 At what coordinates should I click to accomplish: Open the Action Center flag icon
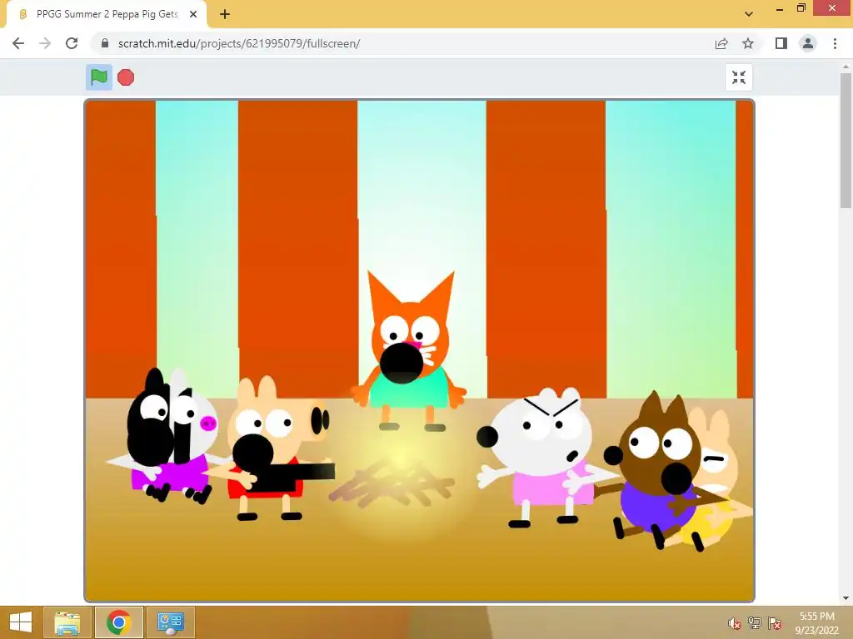pos(775,622)
